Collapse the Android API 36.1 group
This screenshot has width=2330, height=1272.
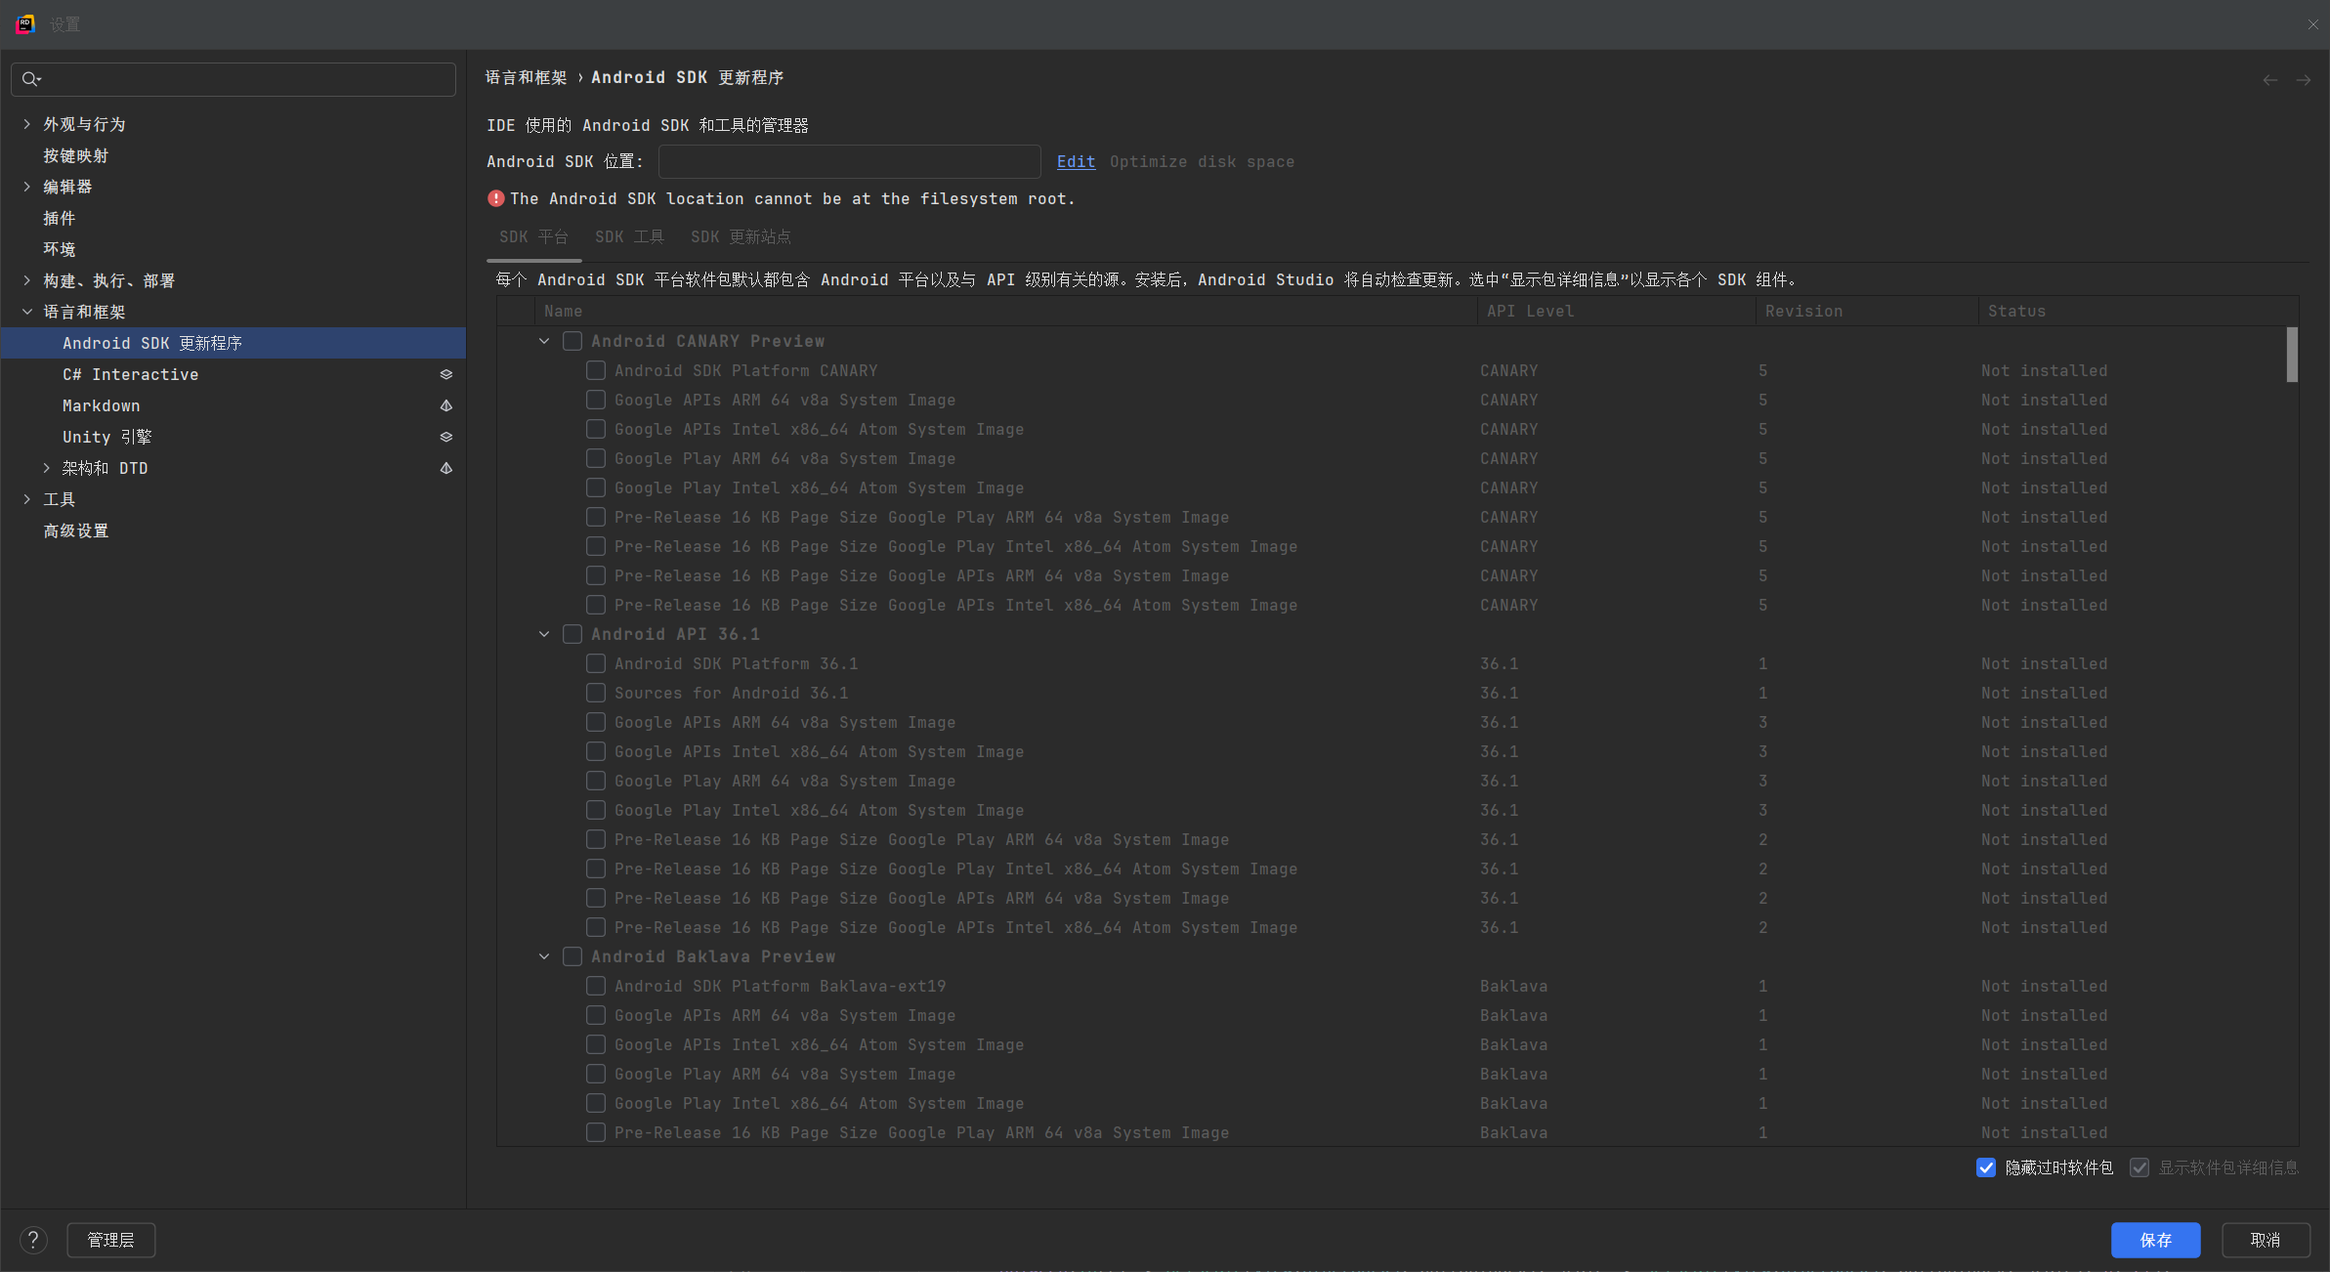point(543,634)
